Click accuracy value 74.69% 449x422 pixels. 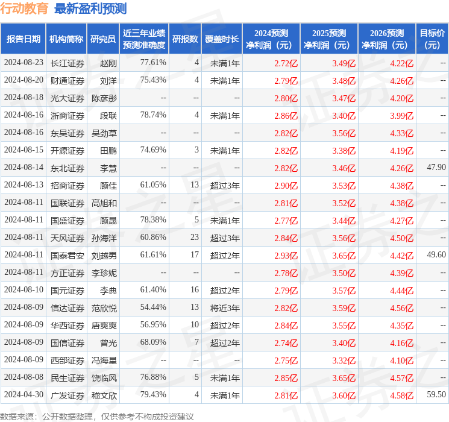(x=153, y=150)
